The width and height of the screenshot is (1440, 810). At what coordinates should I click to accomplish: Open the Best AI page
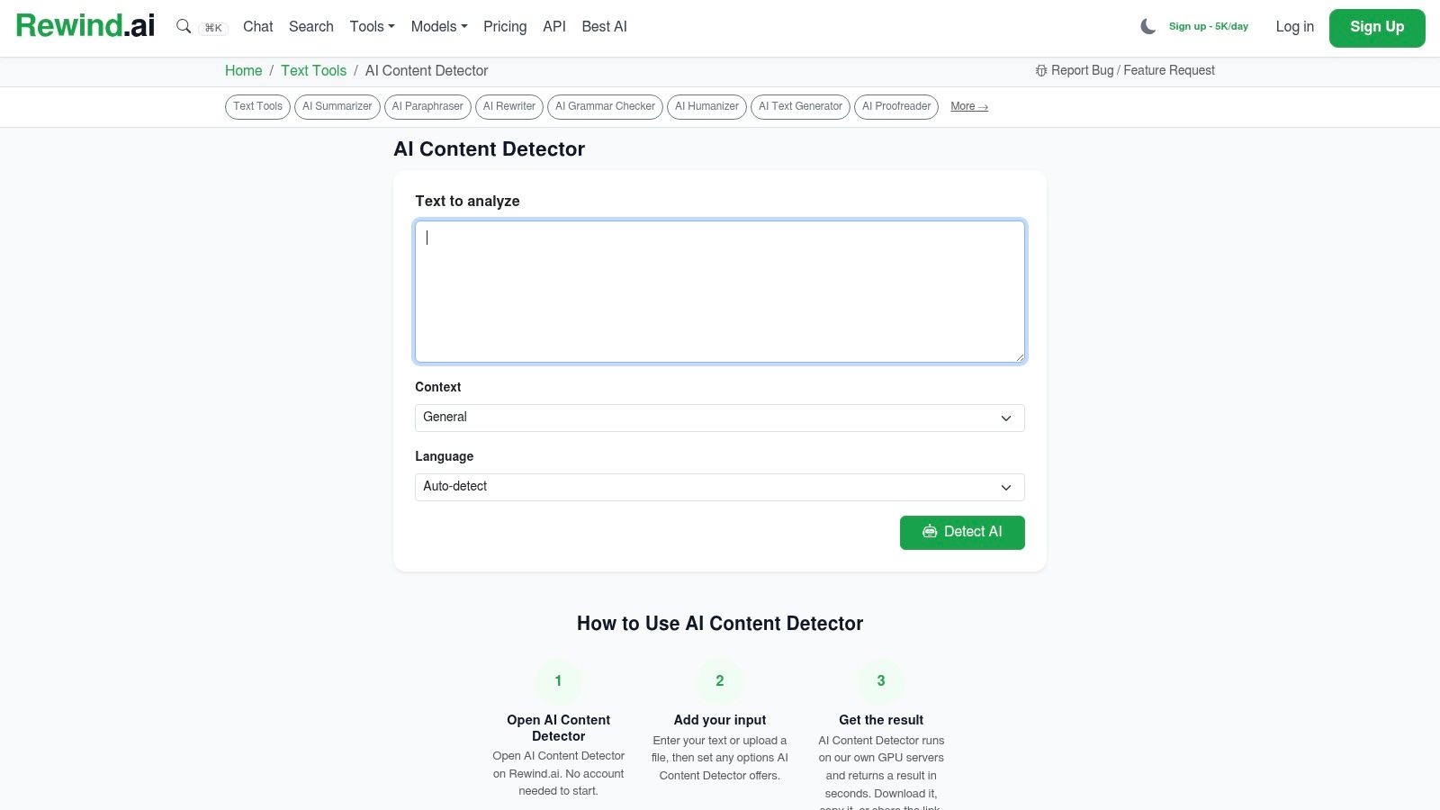tap(604, 26)
